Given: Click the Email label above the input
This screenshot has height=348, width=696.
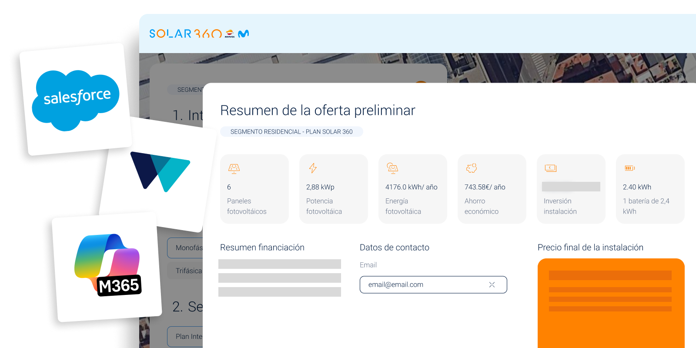Looking at the screenshot, I should click(368, 265).
